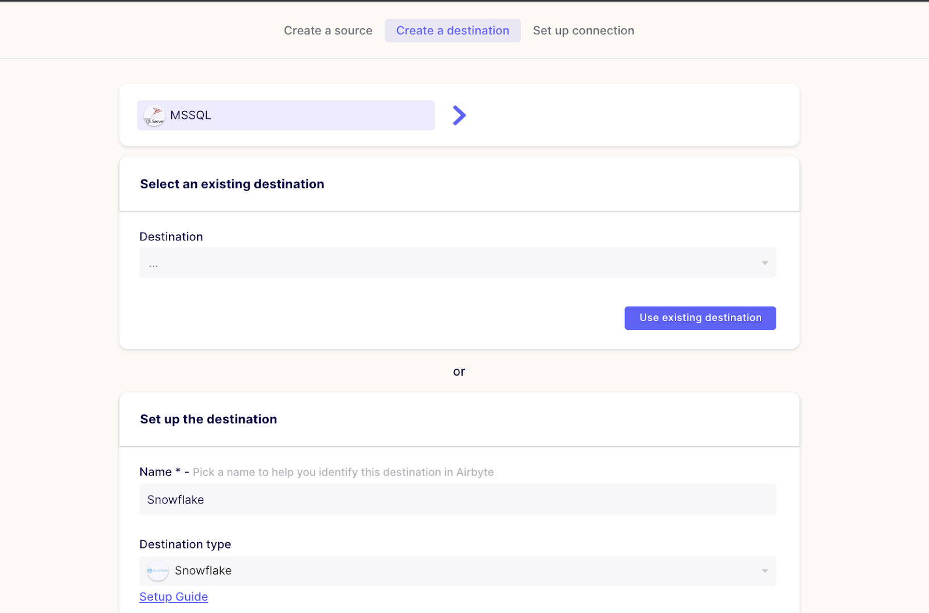The height and width of the screenshot is (613, 929).
Task: Focus the destination Name input field
Action: click(458, 500)
